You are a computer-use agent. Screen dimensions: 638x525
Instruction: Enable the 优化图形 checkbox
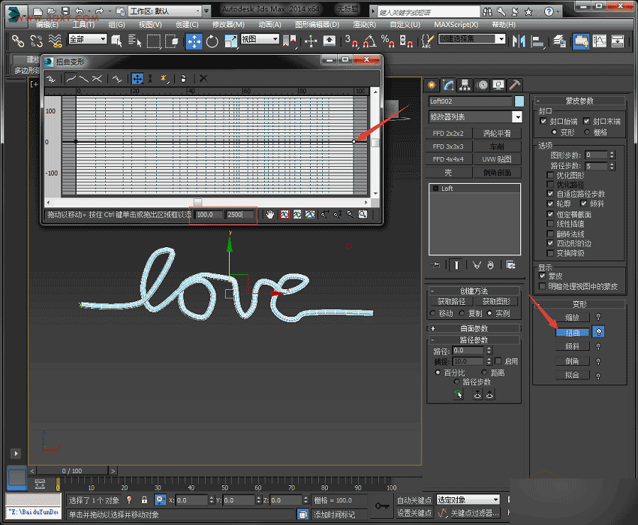click(549, 175)
